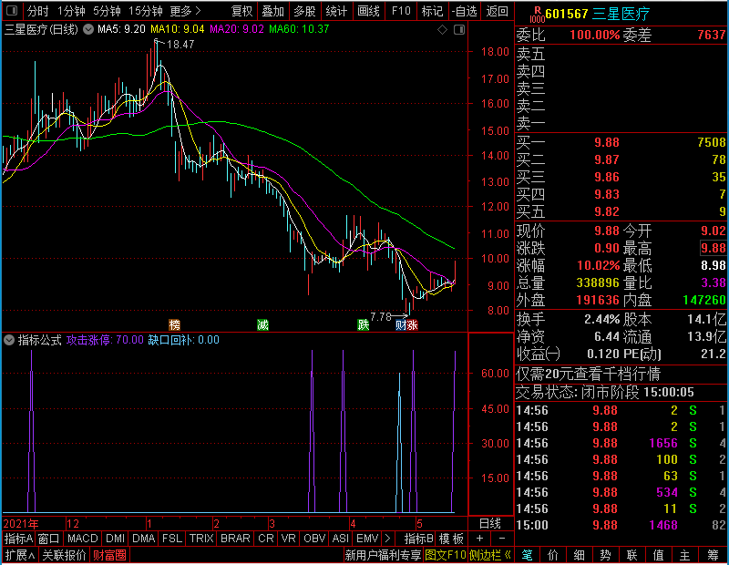Click the 跌 event marker on chart
The height and width of the screenshot is (565, 729).
tap(364, 324)
